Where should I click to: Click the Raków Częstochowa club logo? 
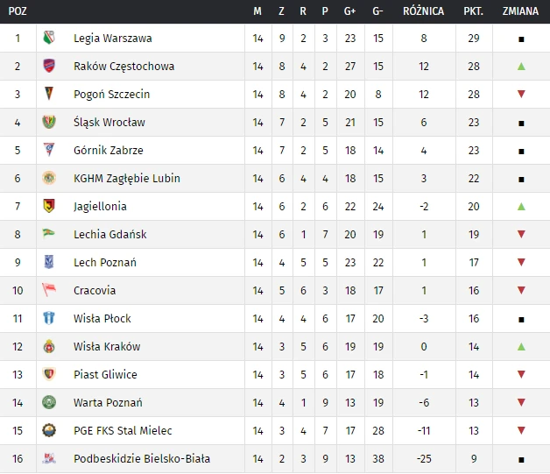click(x=49, y=67)
